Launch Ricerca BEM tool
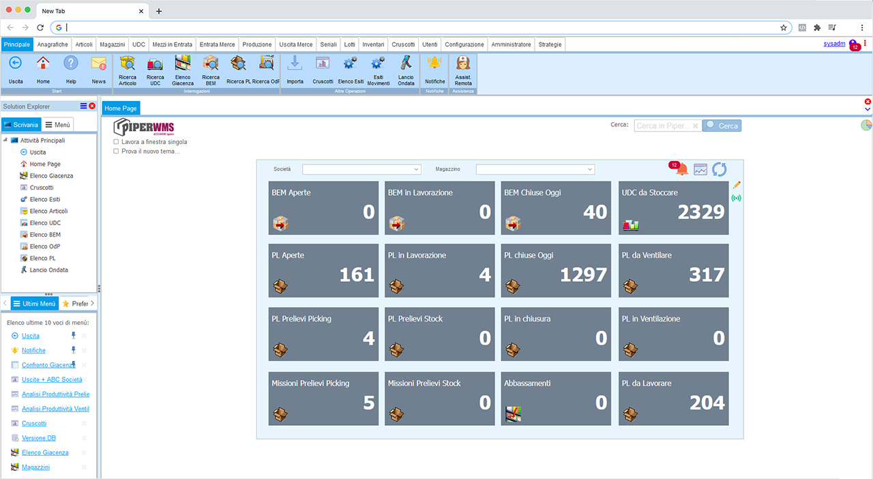Image resolution: width=873 pixels, height=479 pixels. coord(211,70)
